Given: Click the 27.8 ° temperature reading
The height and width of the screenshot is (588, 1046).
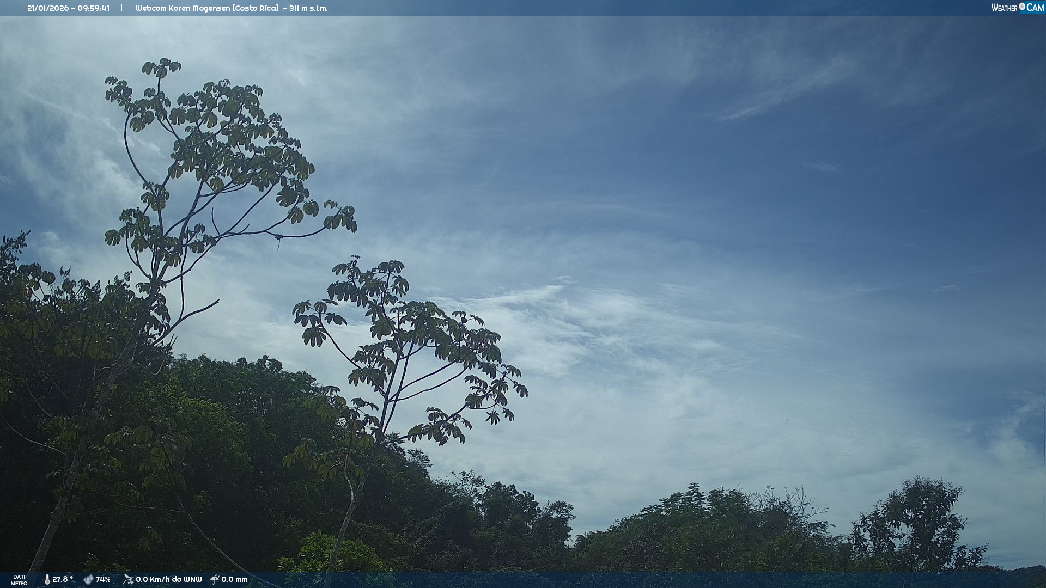Looking at the screenshot, I should pyautogui.click(x=63, y=579).
